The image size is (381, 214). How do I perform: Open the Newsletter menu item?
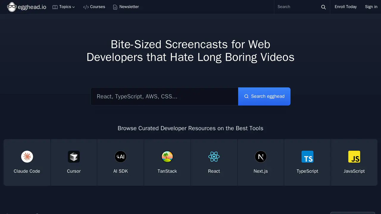(x=126, y=7)
